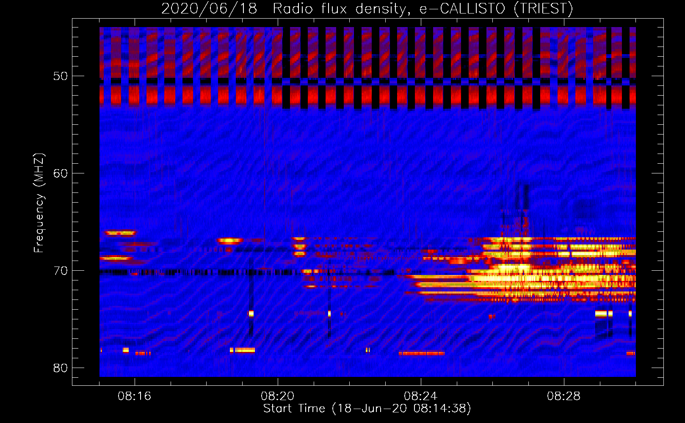The width and height of the screenshot is (685, 423).
Task: Click the 70 frequency tick label
Action: [x=61, y=271]
